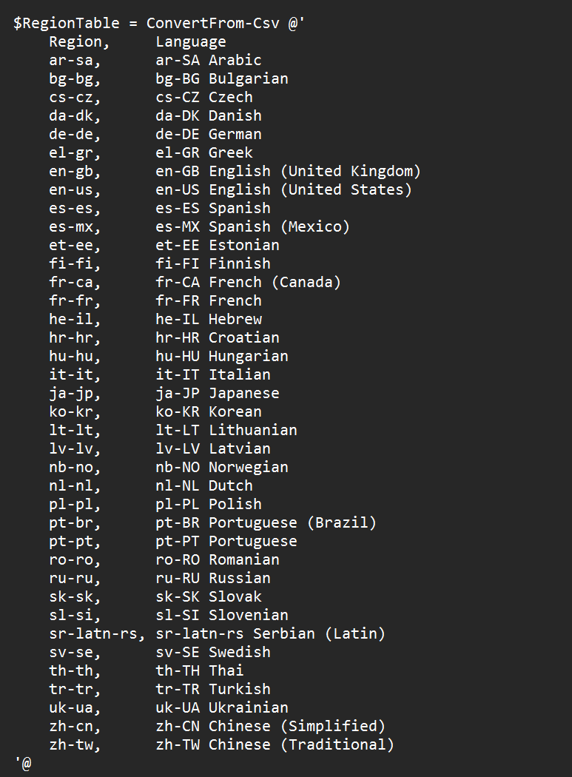572x777 pixels.
Task: Click the closing '@ here-string terminator
Action: click(x=23, y=763)
